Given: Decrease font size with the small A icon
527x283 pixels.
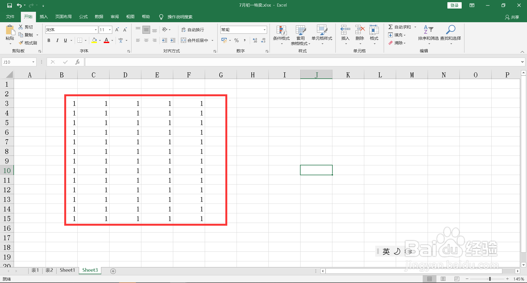Looking at the screenshot, I should (x=125, y=30).
